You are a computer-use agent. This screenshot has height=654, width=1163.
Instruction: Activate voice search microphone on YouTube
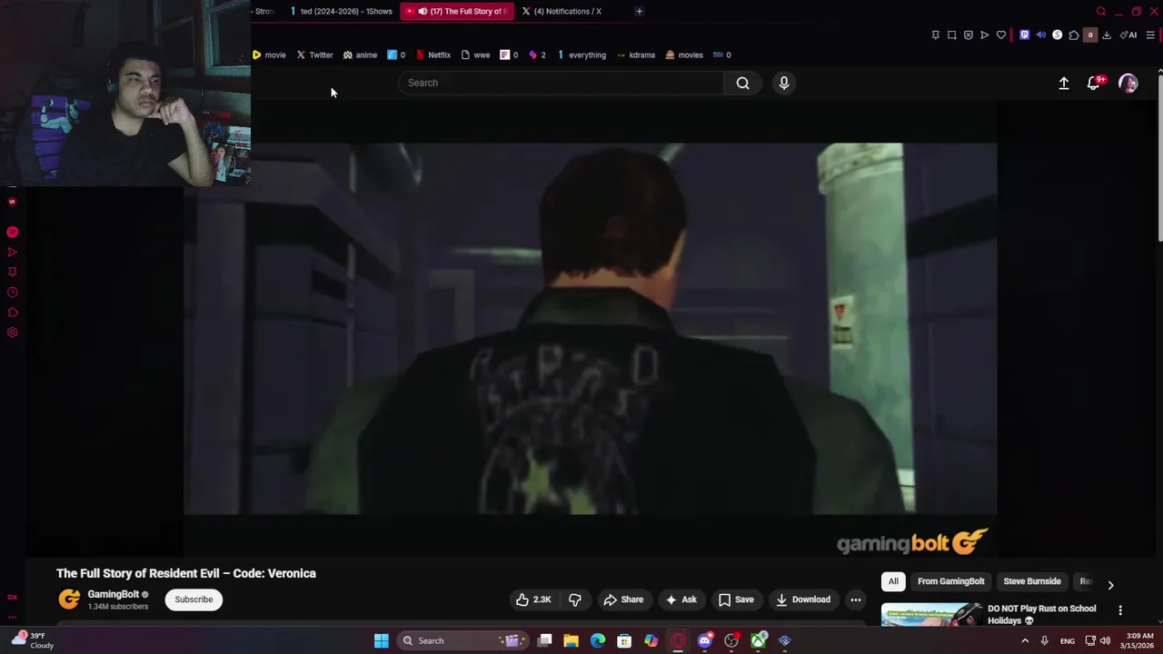click(x=784, y=83)
